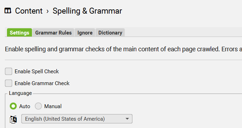Screen dimensions: 242x128
Task: Open the Grammar Rules tab
Action: click(53, 32)
